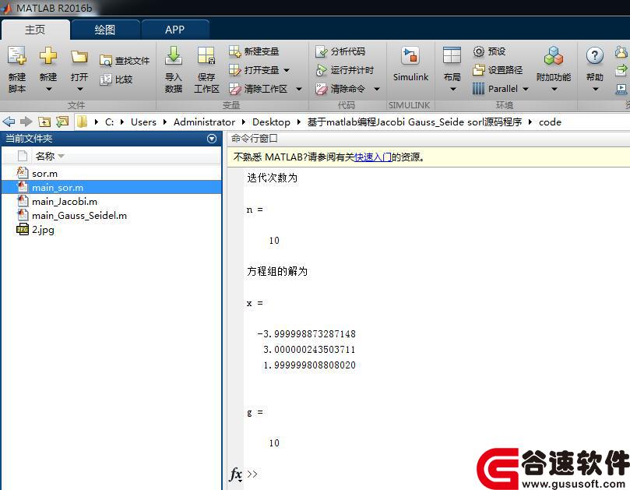Open the dropdown arrow beside 打开变量
The width and height of the screenshot is (630, 490).
point(287,70)
